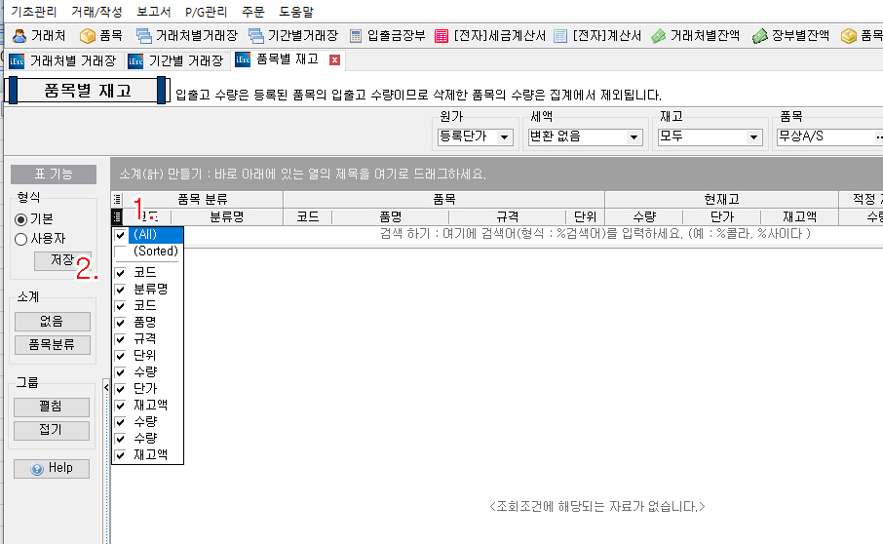Check the (Sorted) option in column list
The image size is (883, 544).
(120, 252)
